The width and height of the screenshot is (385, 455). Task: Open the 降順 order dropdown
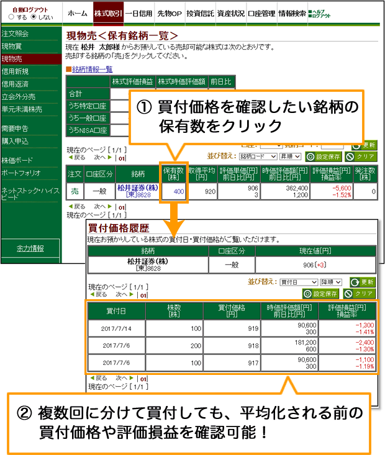(331, 282)
